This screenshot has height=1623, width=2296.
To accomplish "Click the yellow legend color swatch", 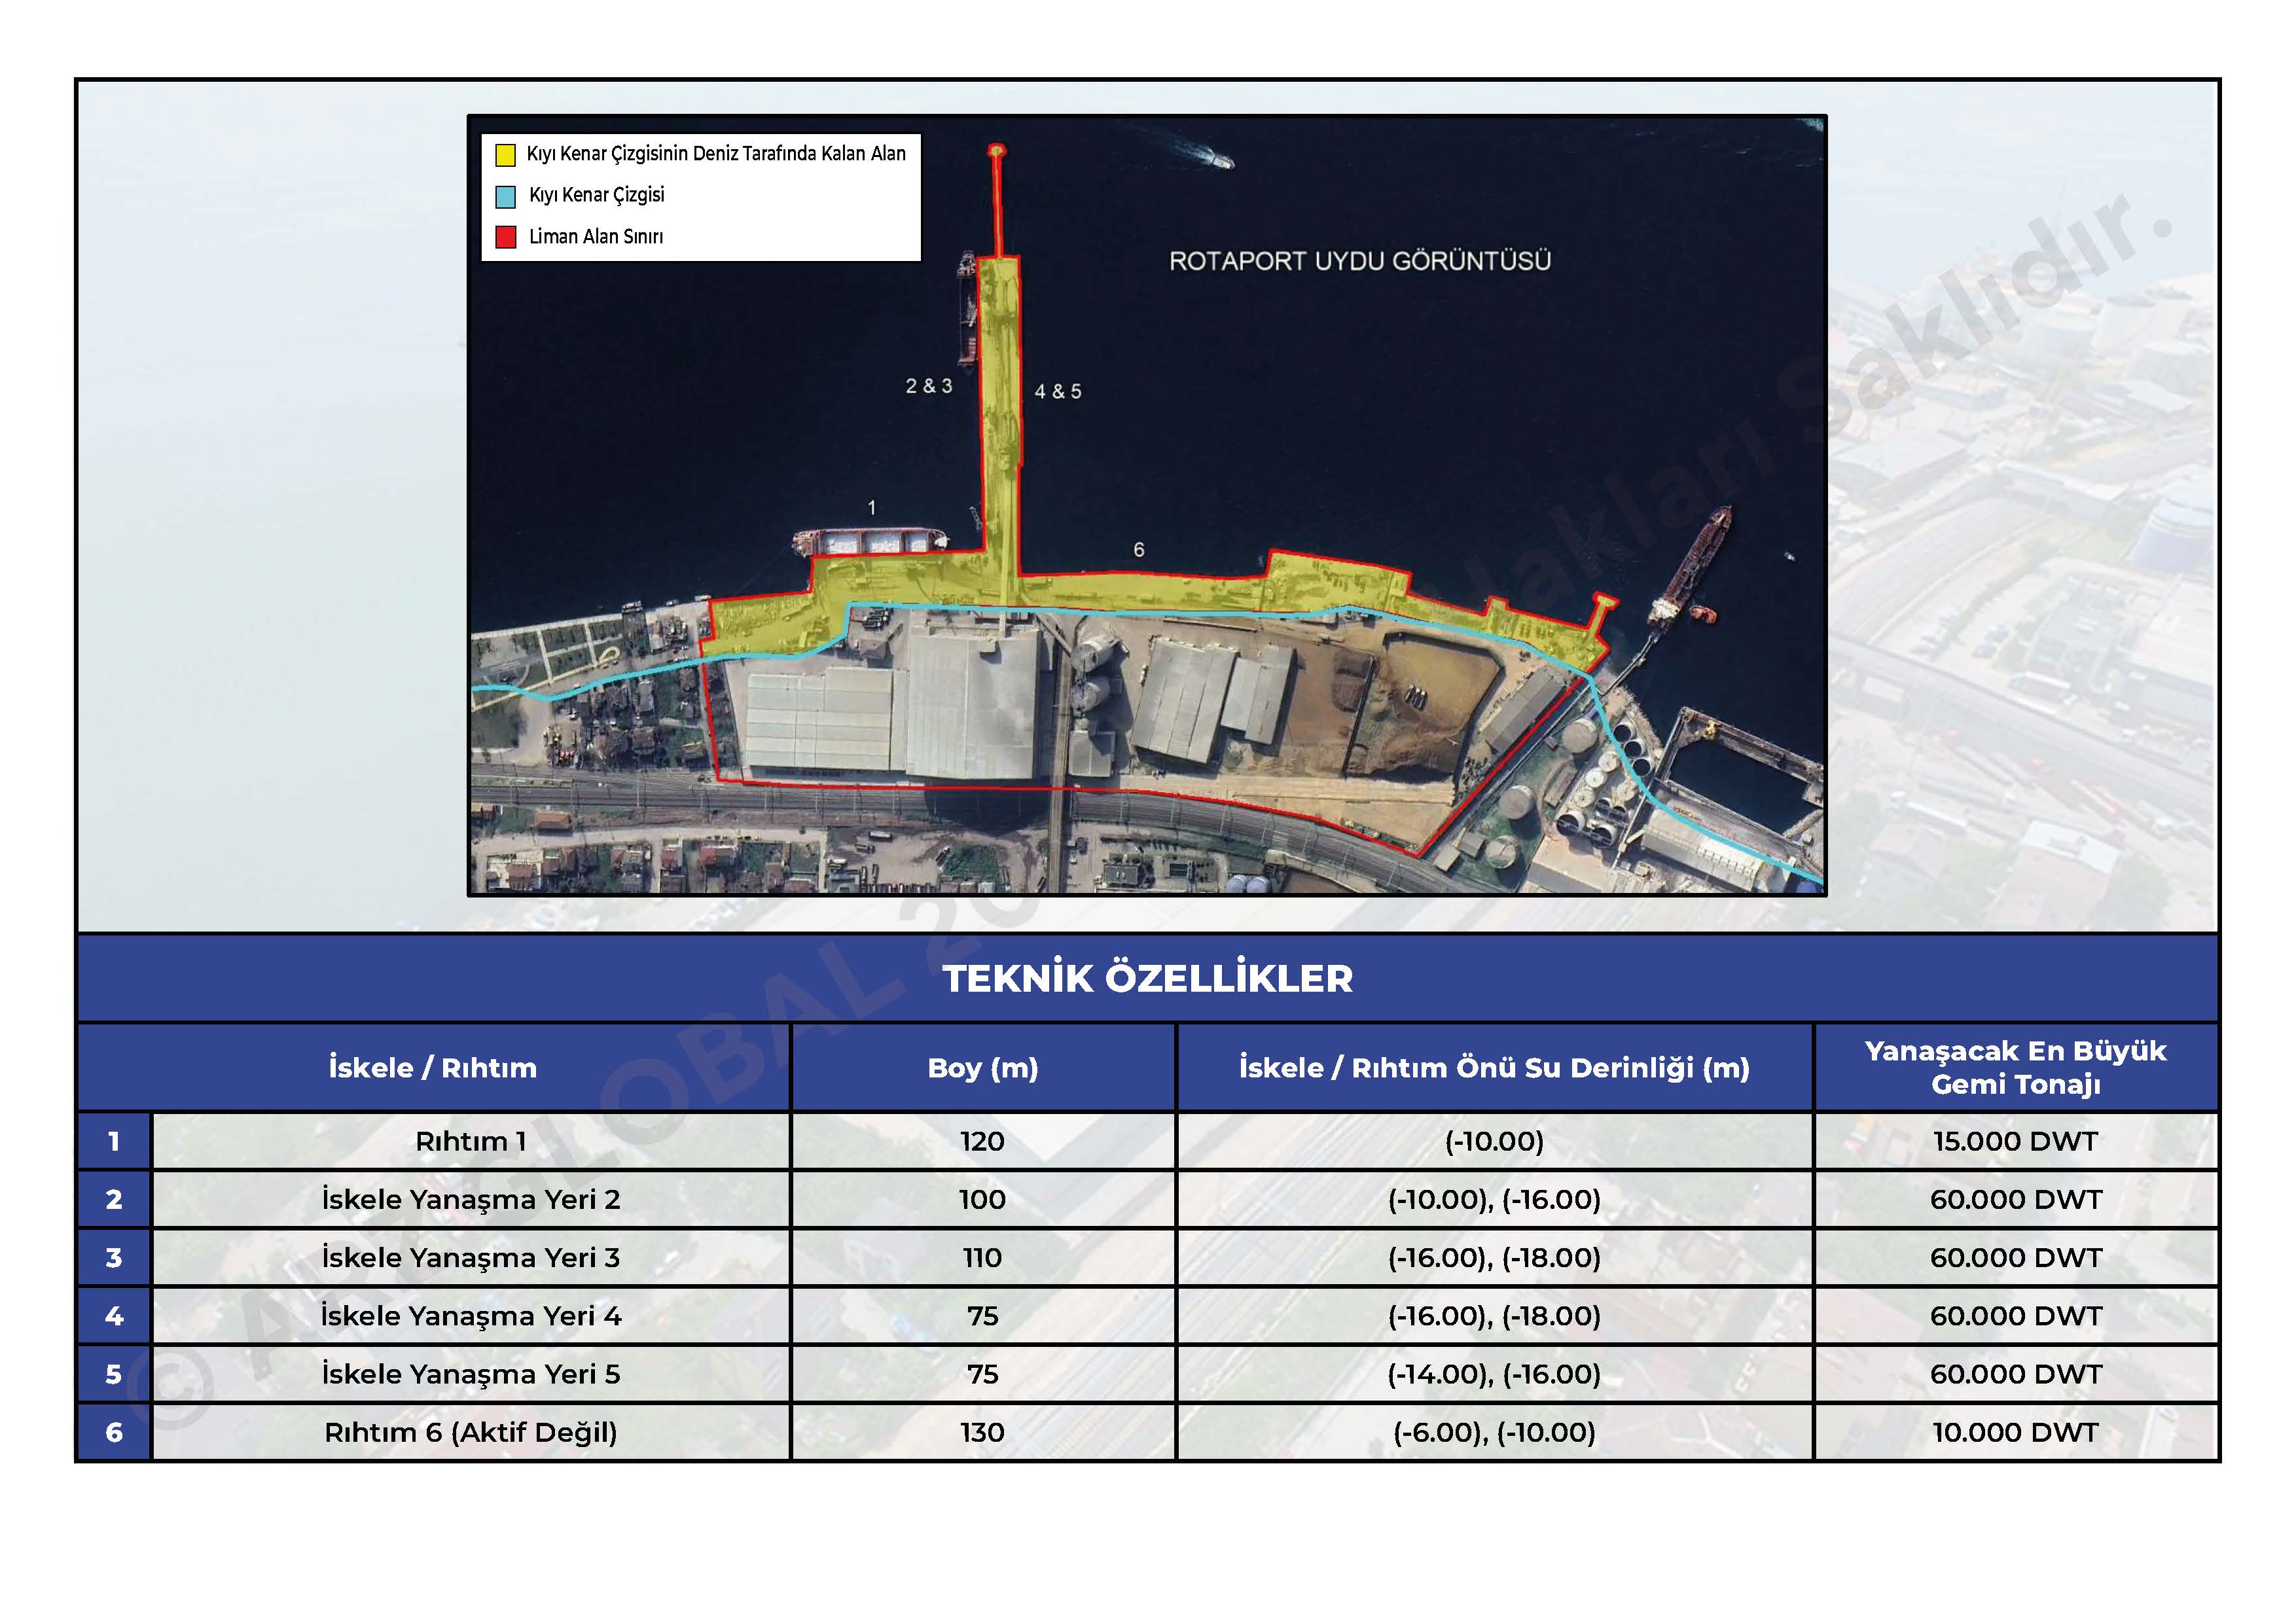I will tap(506, 155).
